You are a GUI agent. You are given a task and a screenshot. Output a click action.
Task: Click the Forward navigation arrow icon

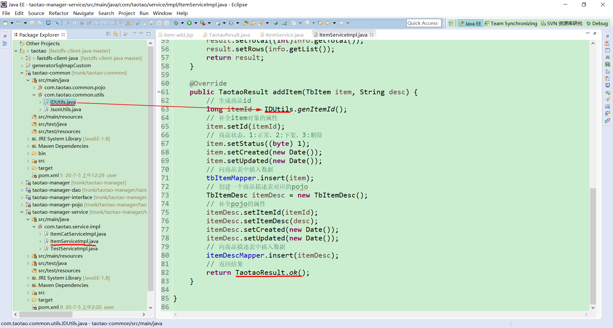pos(341,23)
